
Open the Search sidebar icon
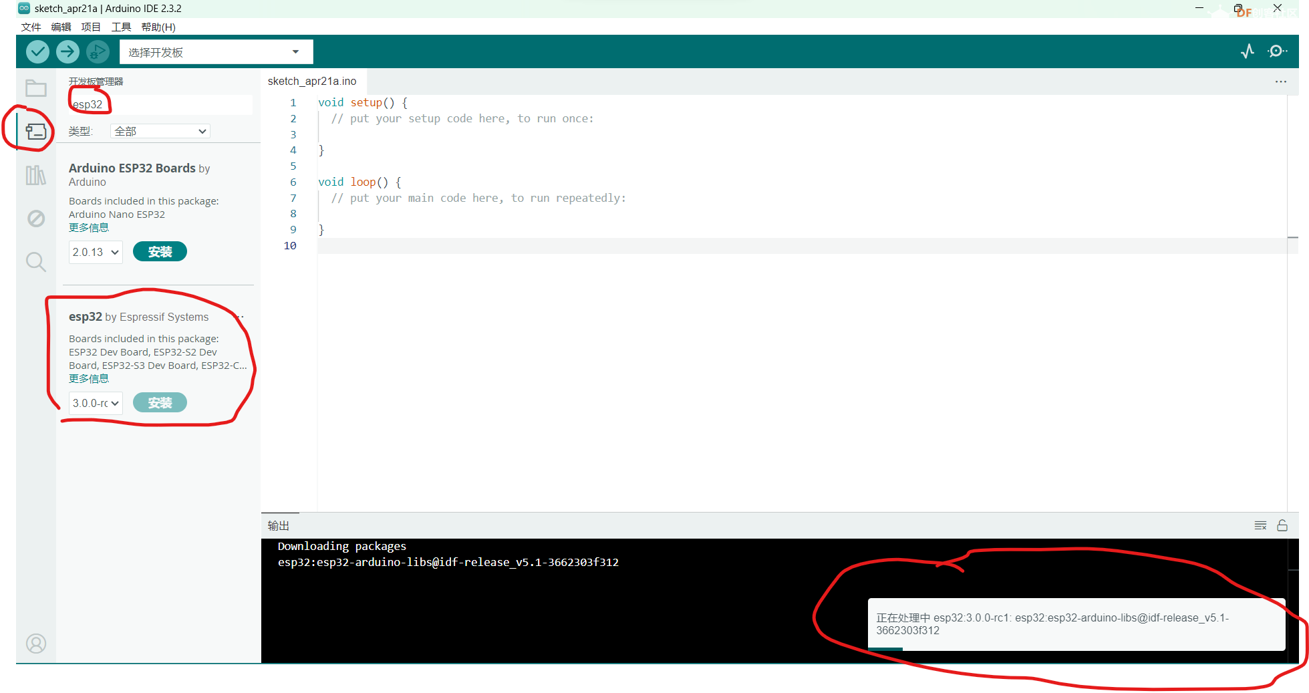pyautogui.click(x=36, y=262)
